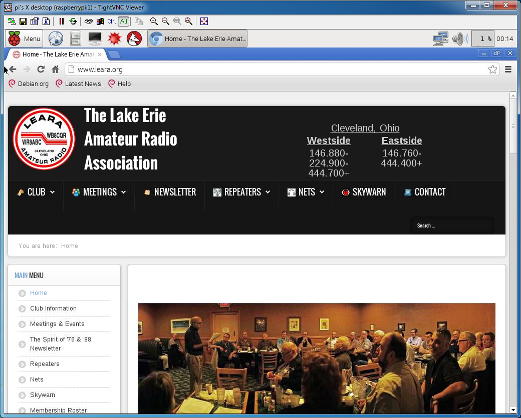Image resolution: width=521 pixels, height=418 pixels.
Task: Switch TightVNC to full screen mode
Action: coord(204,21)
